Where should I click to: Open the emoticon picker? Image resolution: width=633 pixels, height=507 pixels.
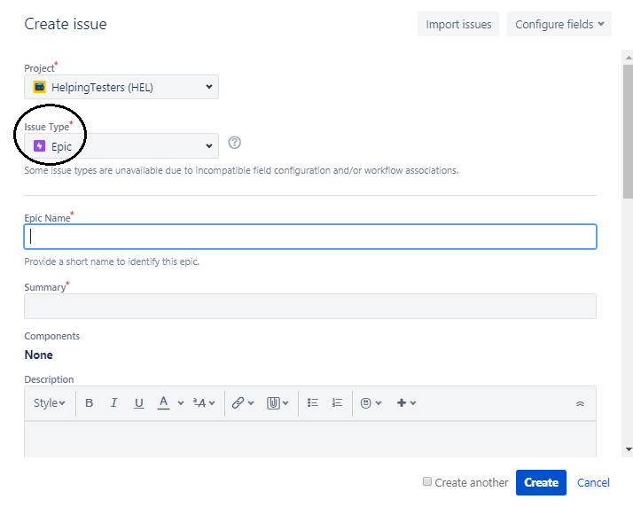click(366, 403)
